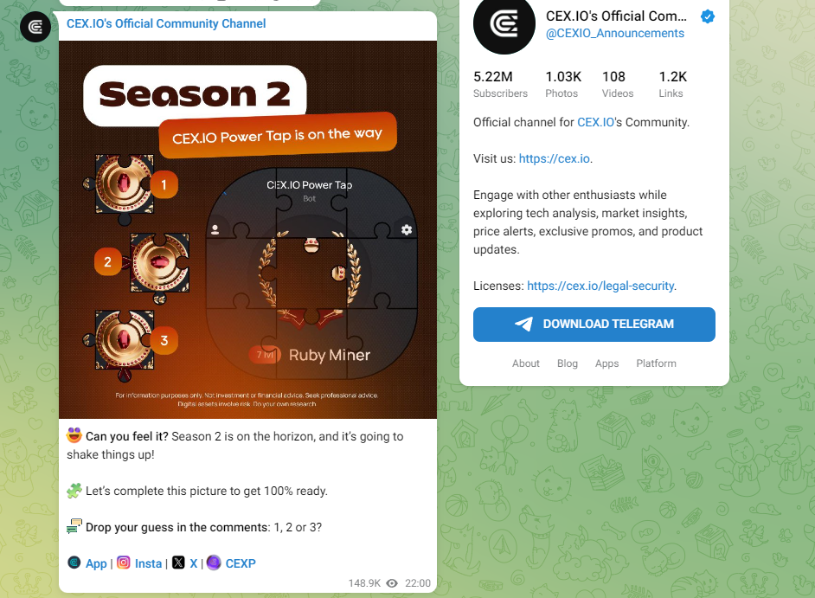This screenshot has width=815, height=598.
Task: Open the Blog footer menu item
Action: coord(567,363)
